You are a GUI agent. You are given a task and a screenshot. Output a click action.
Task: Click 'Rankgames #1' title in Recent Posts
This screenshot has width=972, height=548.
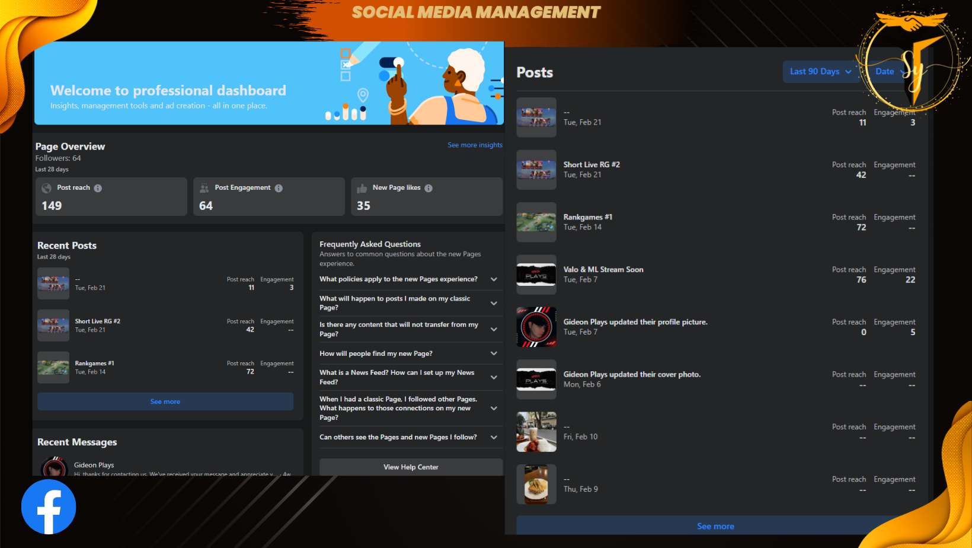95,364
